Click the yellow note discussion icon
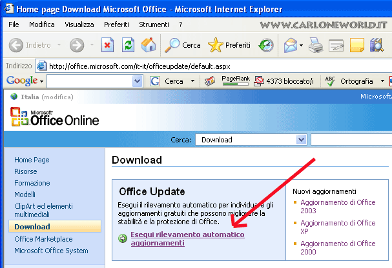This screenshot has height=268, width=392. pos(356,45)
